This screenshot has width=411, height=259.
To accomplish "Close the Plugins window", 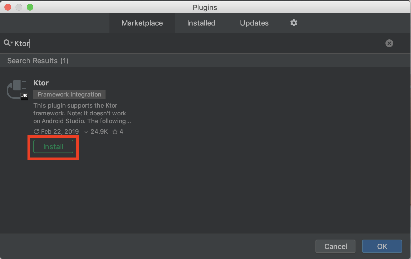I will click(8, 7).
